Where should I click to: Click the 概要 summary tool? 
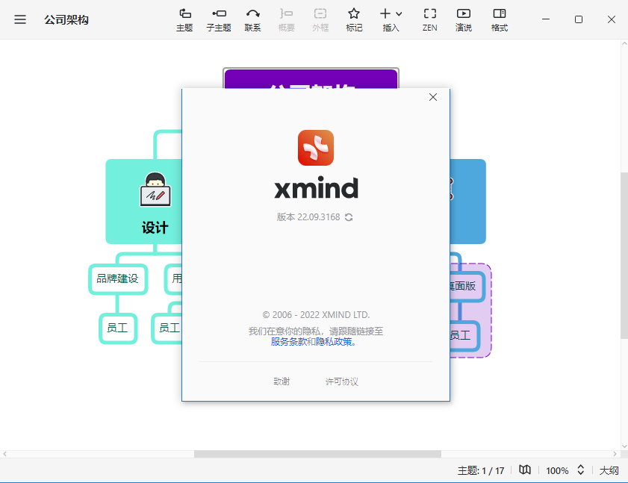286,19
